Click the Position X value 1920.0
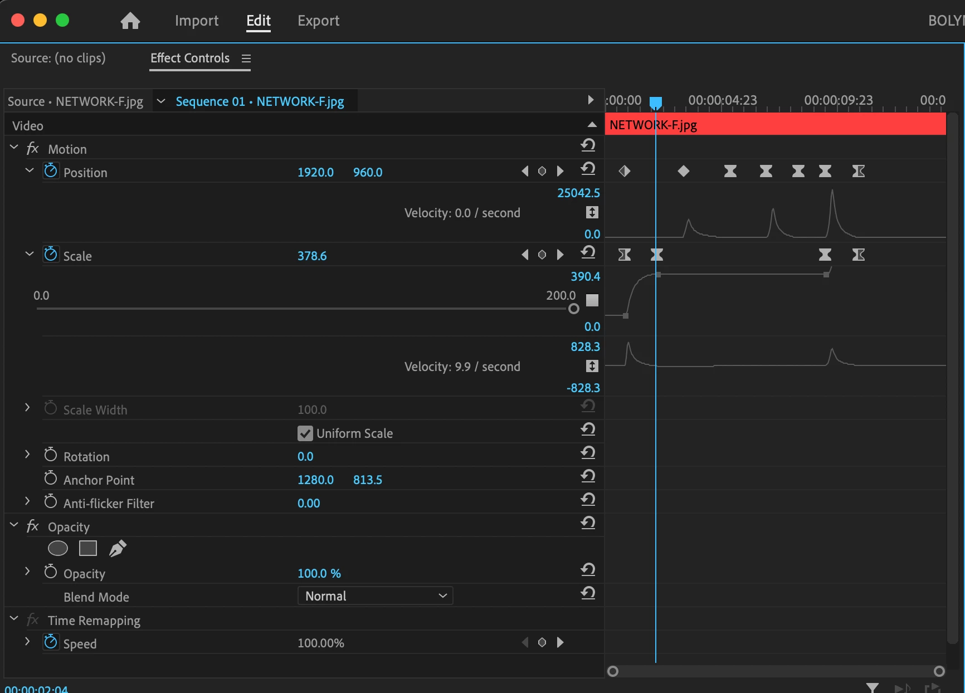Image resolution: width=965 pixels, height=693 pixels. [315, 172]
